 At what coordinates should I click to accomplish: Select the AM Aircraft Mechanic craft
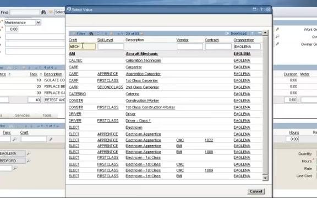[x=72, y=54]
